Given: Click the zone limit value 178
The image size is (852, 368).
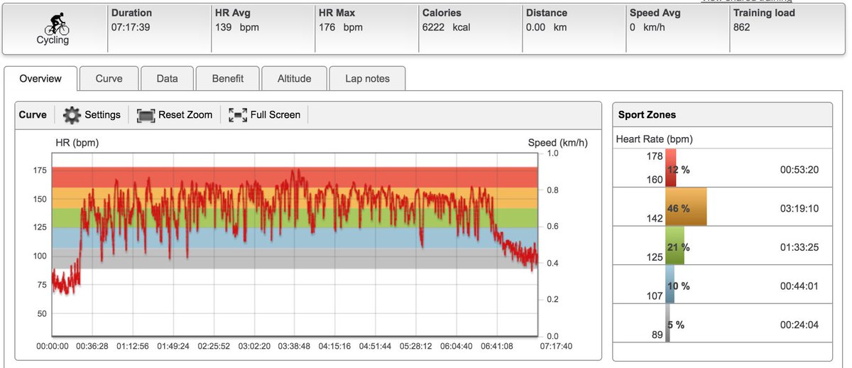Looking at the screenshot, I should click(x=655, y=156).
